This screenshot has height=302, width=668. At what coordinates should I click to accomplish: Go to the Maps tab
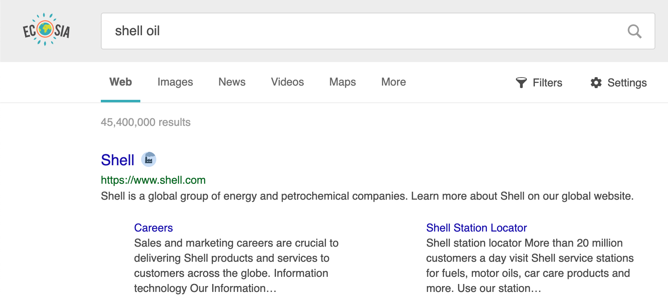point(342,82)
